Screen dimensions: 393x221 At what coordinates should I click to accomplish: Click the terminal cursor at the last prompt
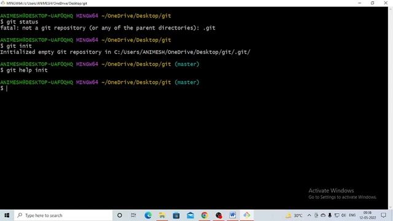pos(7,88)
